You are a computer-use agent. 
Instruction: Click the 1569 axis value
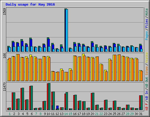(x=4, y=12)
